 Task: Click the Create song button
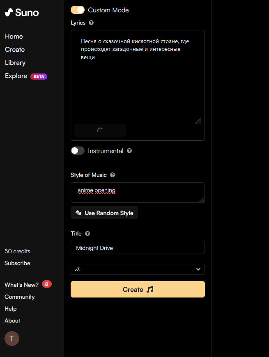click(138, 289)
